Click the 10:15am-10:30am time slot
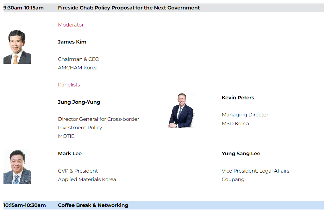Viewport: 326px width, 212px height. coord(25,205)
